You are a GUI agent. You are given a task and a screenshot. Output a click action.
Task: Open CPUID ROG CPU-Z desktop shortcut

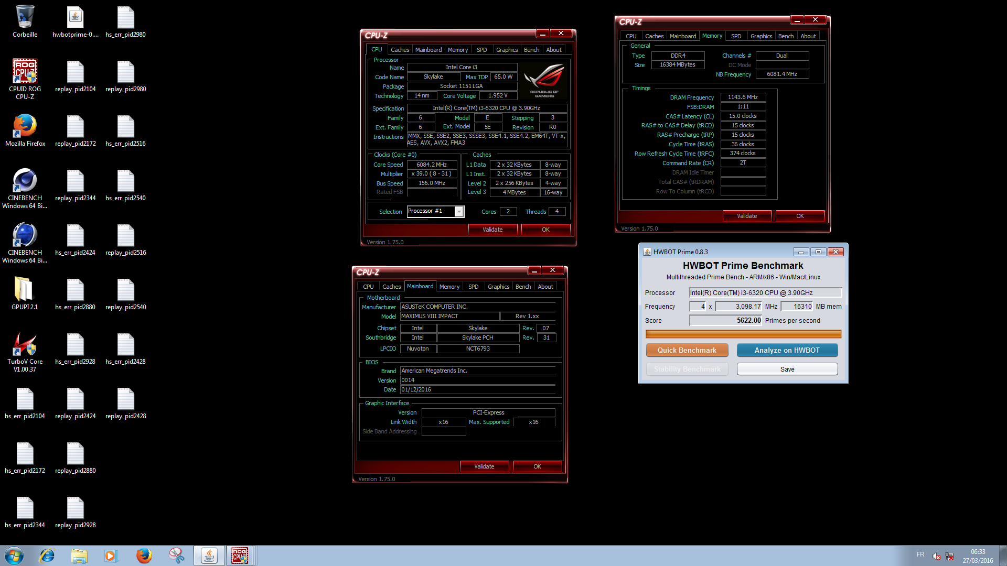[25, 79]
